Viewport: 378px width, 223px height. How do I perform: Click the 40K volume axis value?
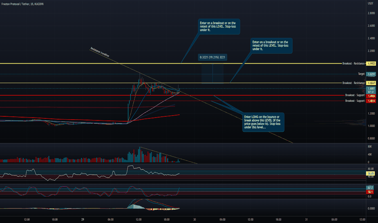(369, 154)
